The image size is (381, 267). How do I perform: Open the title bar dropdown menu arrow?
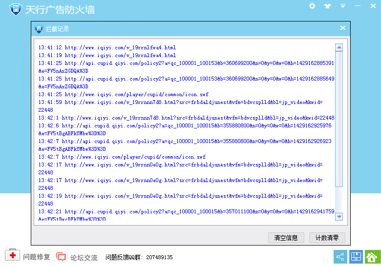(x=343, y=6)
